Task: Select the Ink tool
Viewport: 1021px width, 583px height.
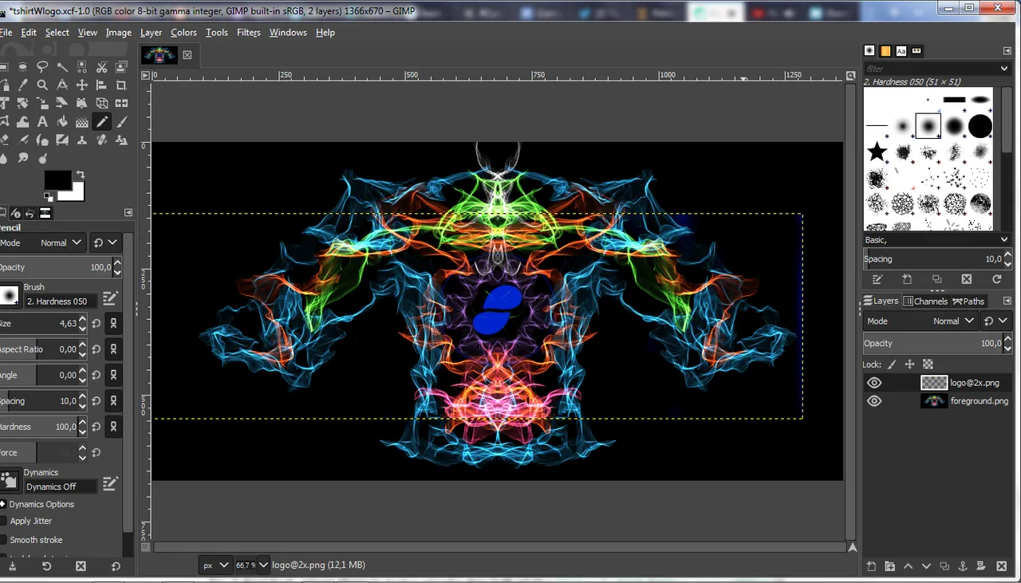Action: [42, 140]
